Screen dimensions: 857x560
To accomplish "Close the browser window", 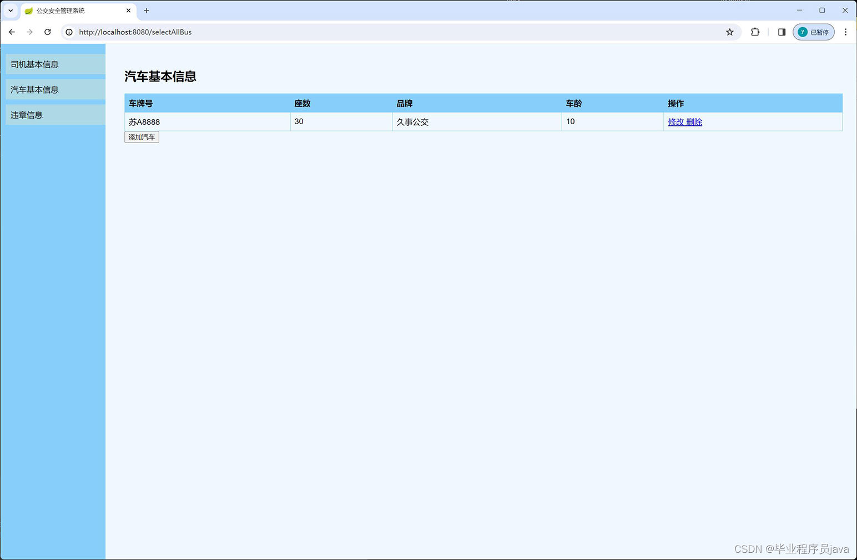I will [x=845, y=10].
